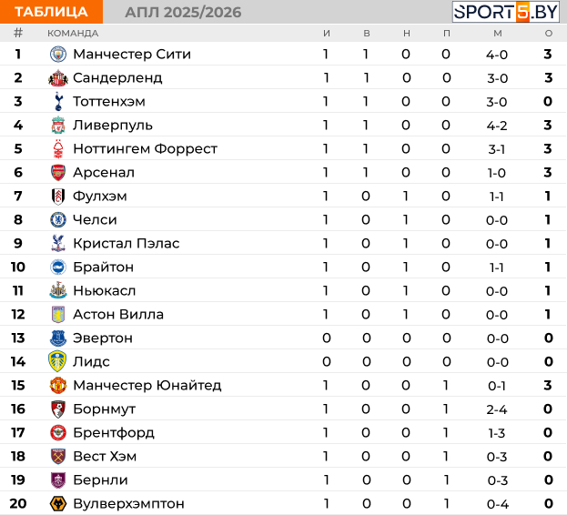Click the М goals column header
The width and height of the screenshot is (567, 515).
point(498,34)
